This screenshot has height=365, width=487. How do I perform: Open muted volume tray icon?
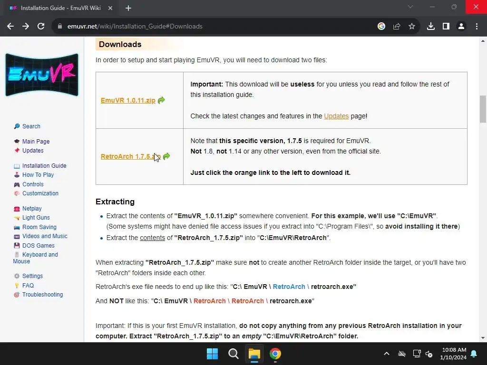click(429, 354)
